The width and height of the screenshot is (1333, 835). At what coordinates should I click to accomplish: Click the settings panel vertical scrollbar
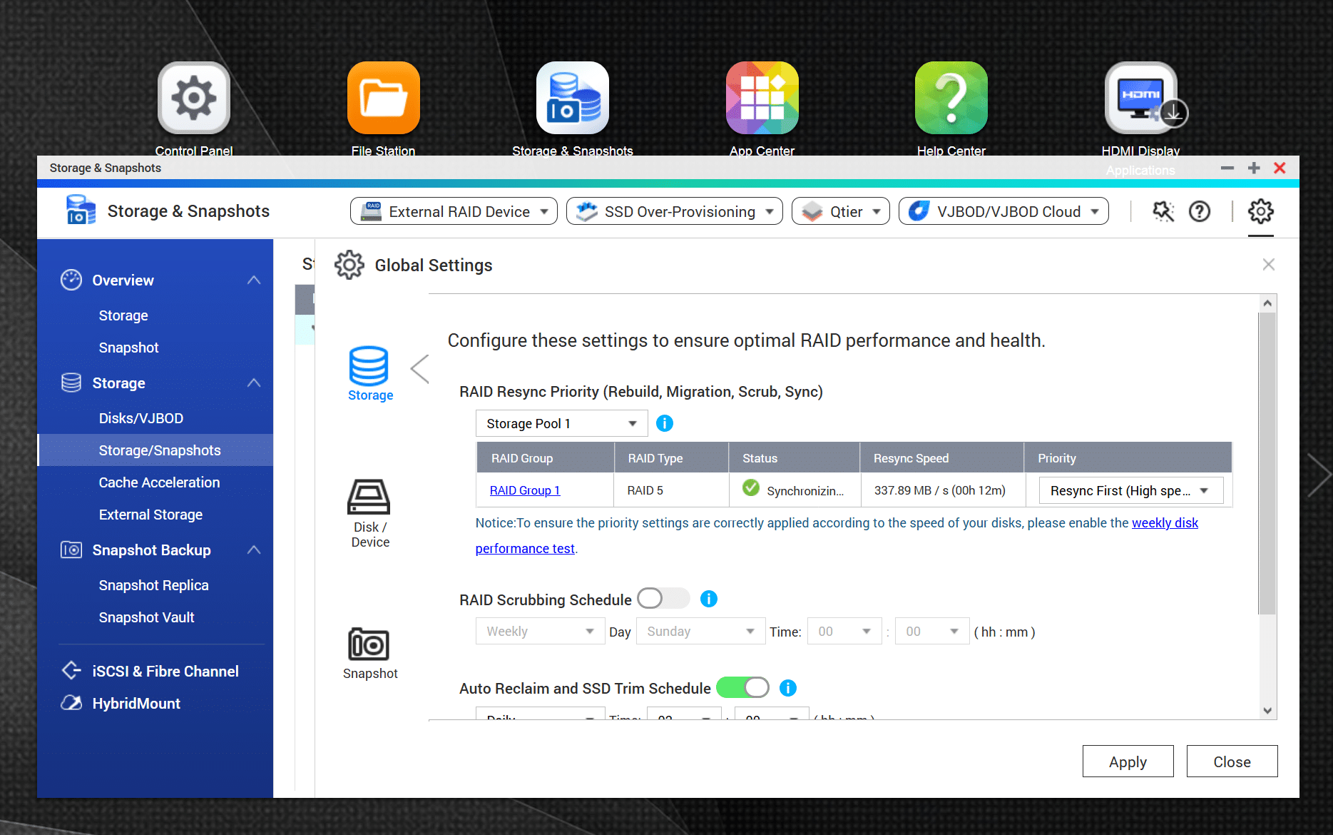tap(1267, 463)
